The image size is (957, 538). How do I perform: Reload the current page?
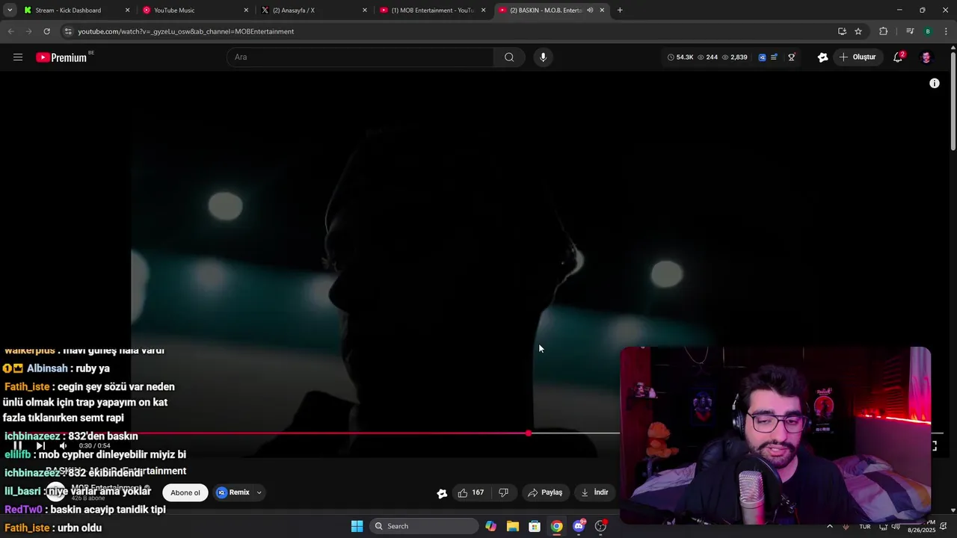click(46, 31)
